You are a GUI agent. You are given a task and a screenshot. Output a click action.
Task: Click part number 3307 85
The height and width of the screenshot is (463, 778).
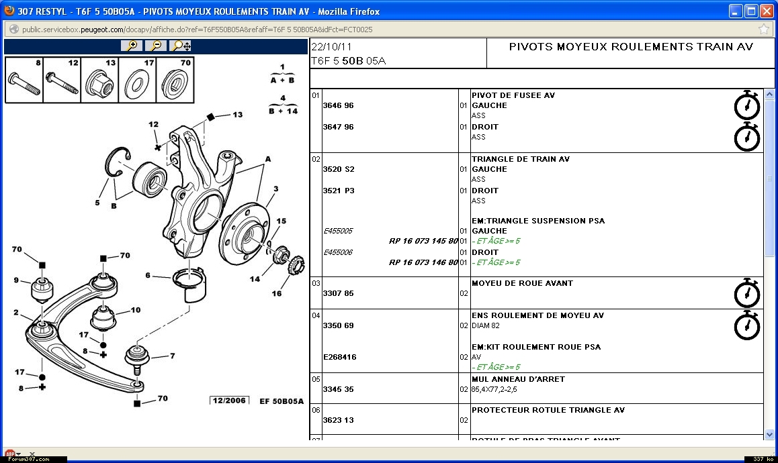pos(339,293)
